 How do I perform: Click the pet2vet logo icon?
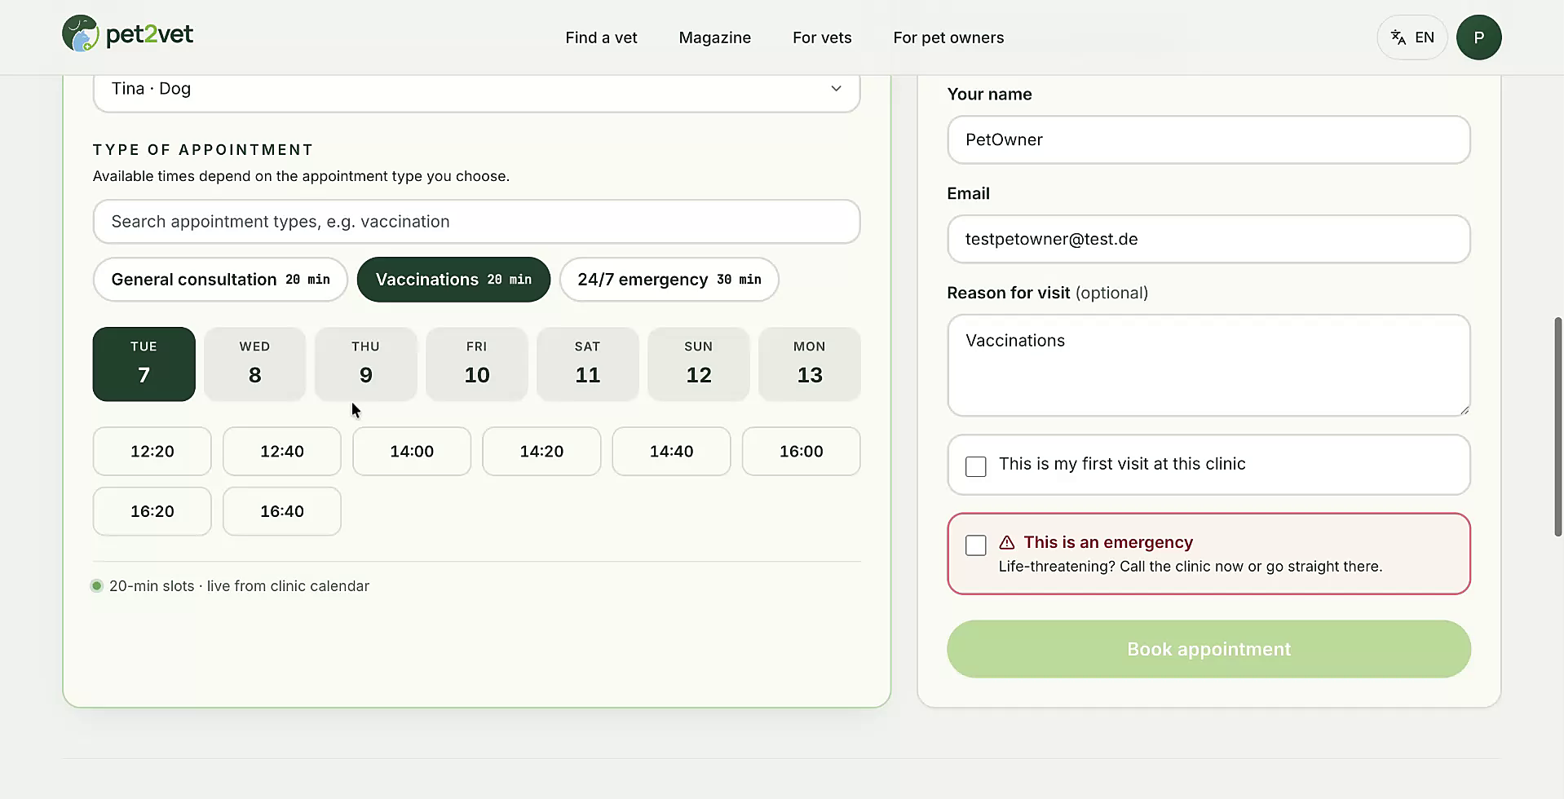point(80,33)
